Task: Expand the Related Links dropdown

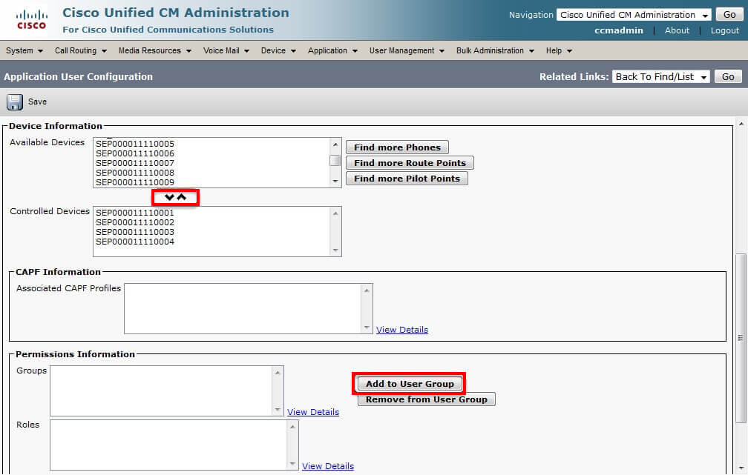Action: [x=661, y=77]
